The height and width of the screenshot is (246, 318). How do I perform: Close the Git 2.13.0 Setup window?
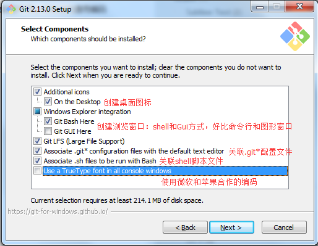[299, 7]
